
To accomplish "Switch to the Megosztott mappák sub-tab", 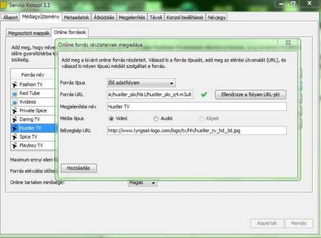I will 29,33.
